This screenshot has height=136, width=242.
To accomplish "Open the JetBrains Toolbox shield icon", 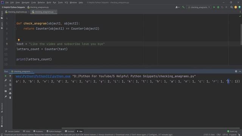I will [x=240, y=7].
